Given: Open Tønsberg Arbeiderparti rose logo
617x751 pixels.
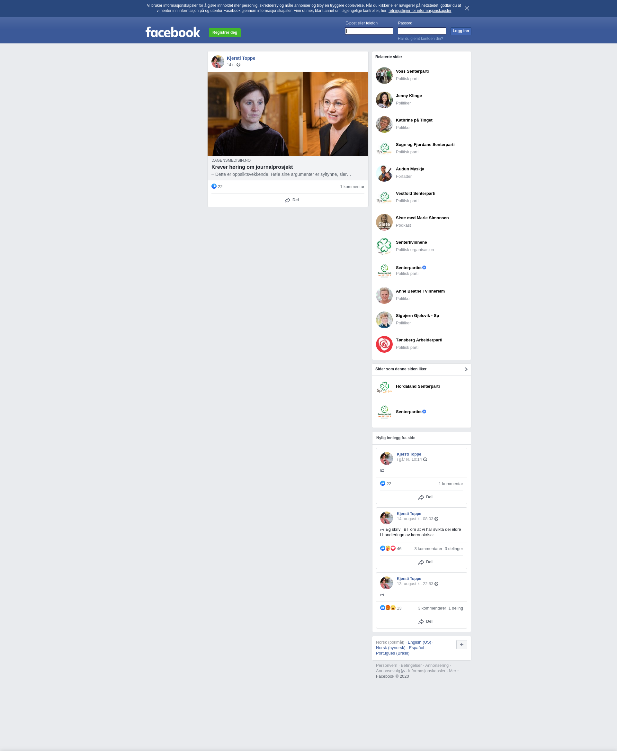Looking at the screenshot, I should [x=384, y=344].
